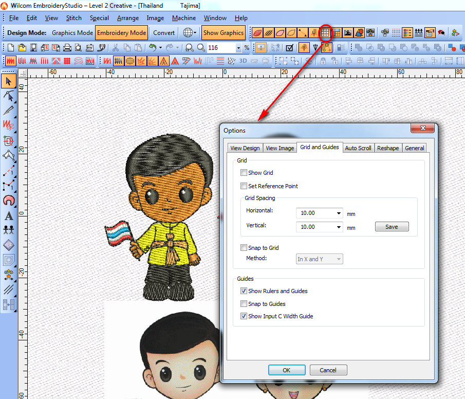465x399 pixels.
Task: Open the Stitch menu
Action: 73,18
